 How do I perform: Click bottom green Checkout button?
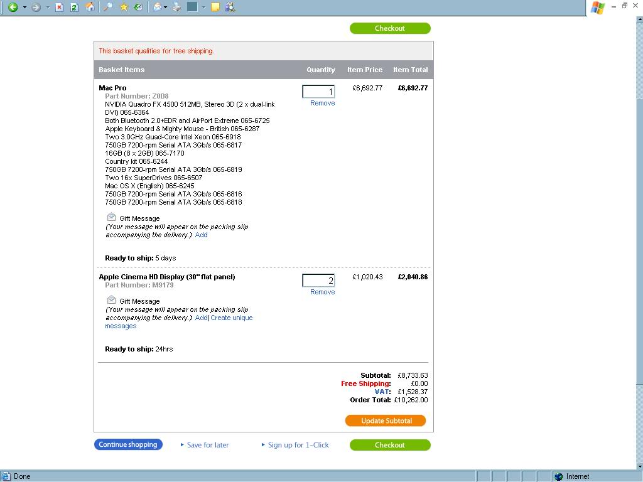pyautogui.click(x=390, y=445)
